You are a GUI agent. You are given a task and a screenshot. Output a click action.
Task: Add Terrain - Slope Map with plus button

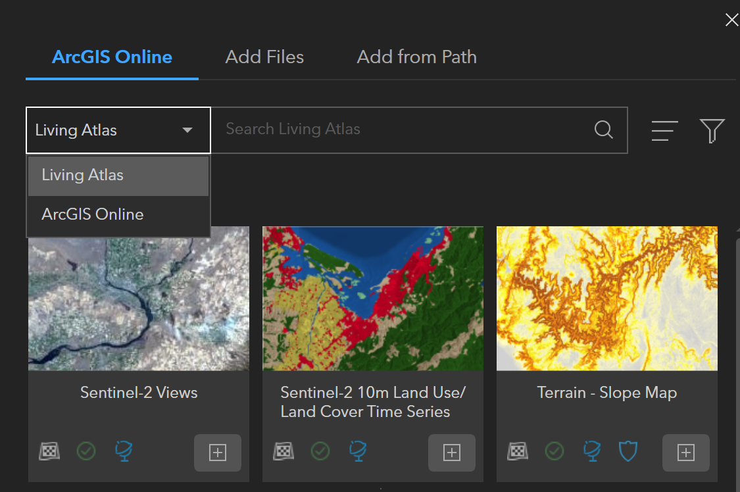685,453
